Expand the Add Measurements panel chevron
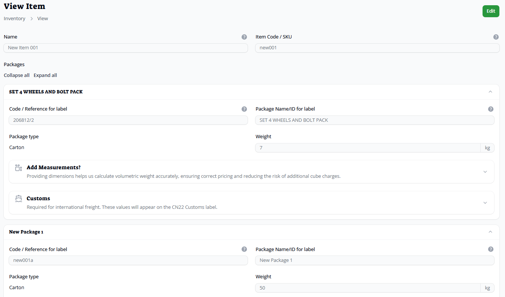Screen dimensions: 505x297 point(485,172)
